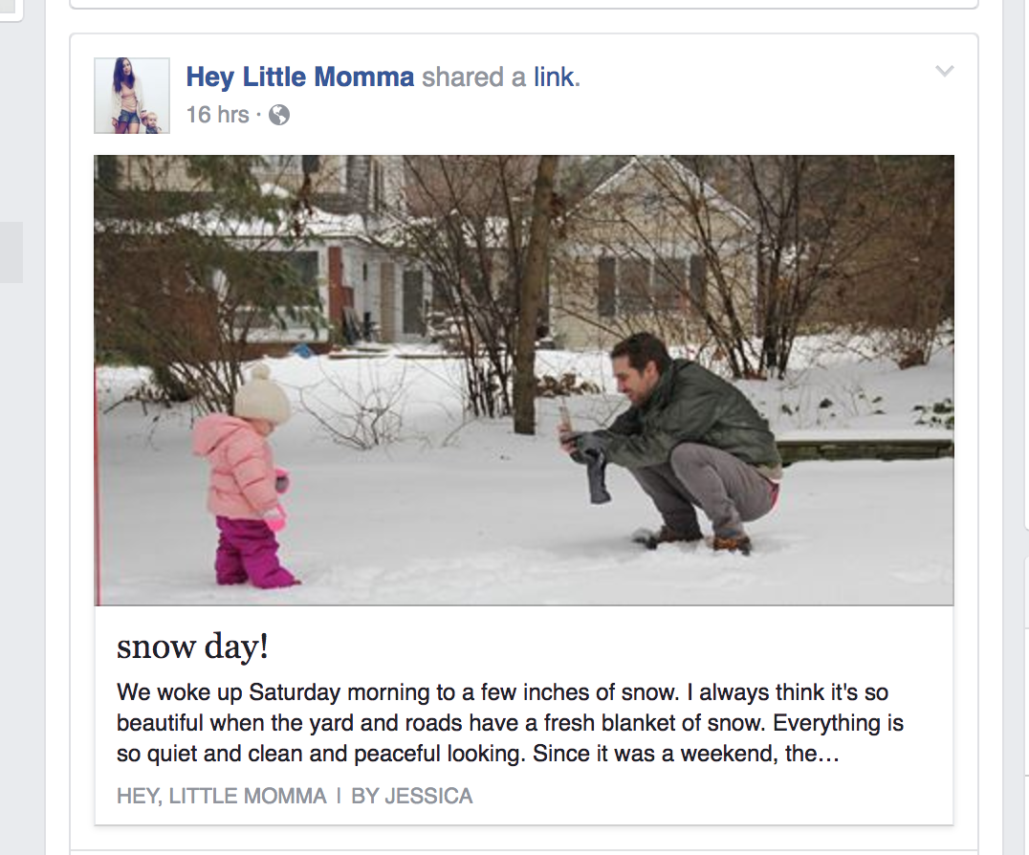Click the "HEY, LITTLE MOMMA" source label
Image resolution: width=1029 pixels, height=855 pixels.
221,796
